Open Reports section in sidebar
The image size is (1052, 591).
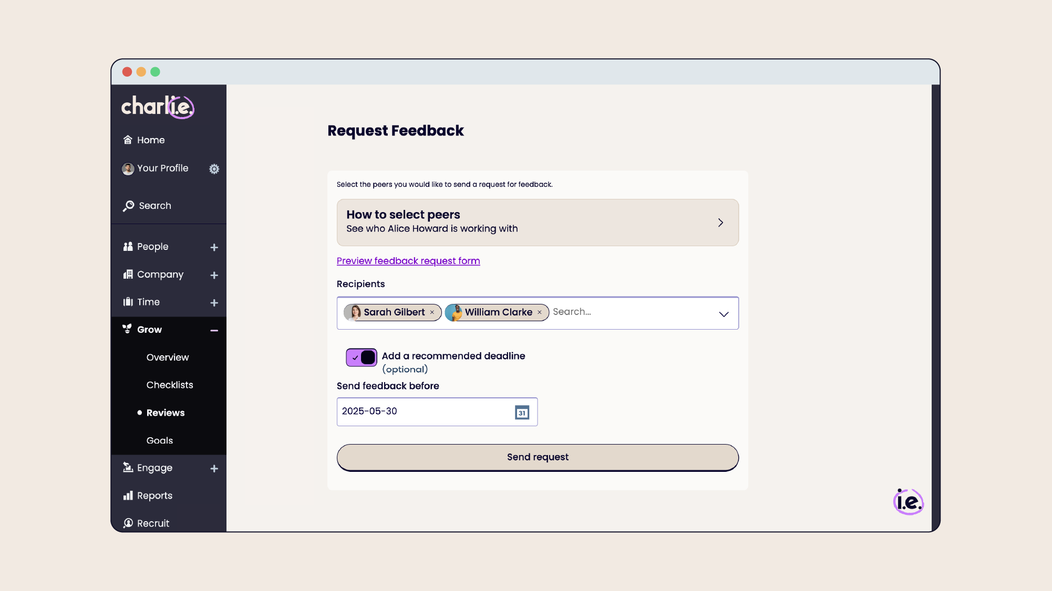(x=154, y=495)
